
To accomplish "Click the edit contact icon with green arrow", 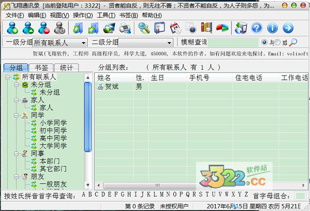I will [28, 28].
